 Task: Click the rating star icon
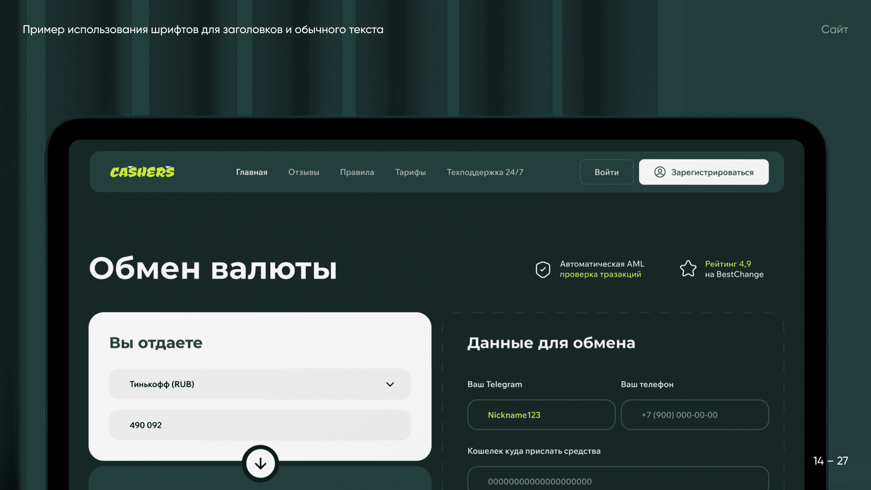pos(688,269)
